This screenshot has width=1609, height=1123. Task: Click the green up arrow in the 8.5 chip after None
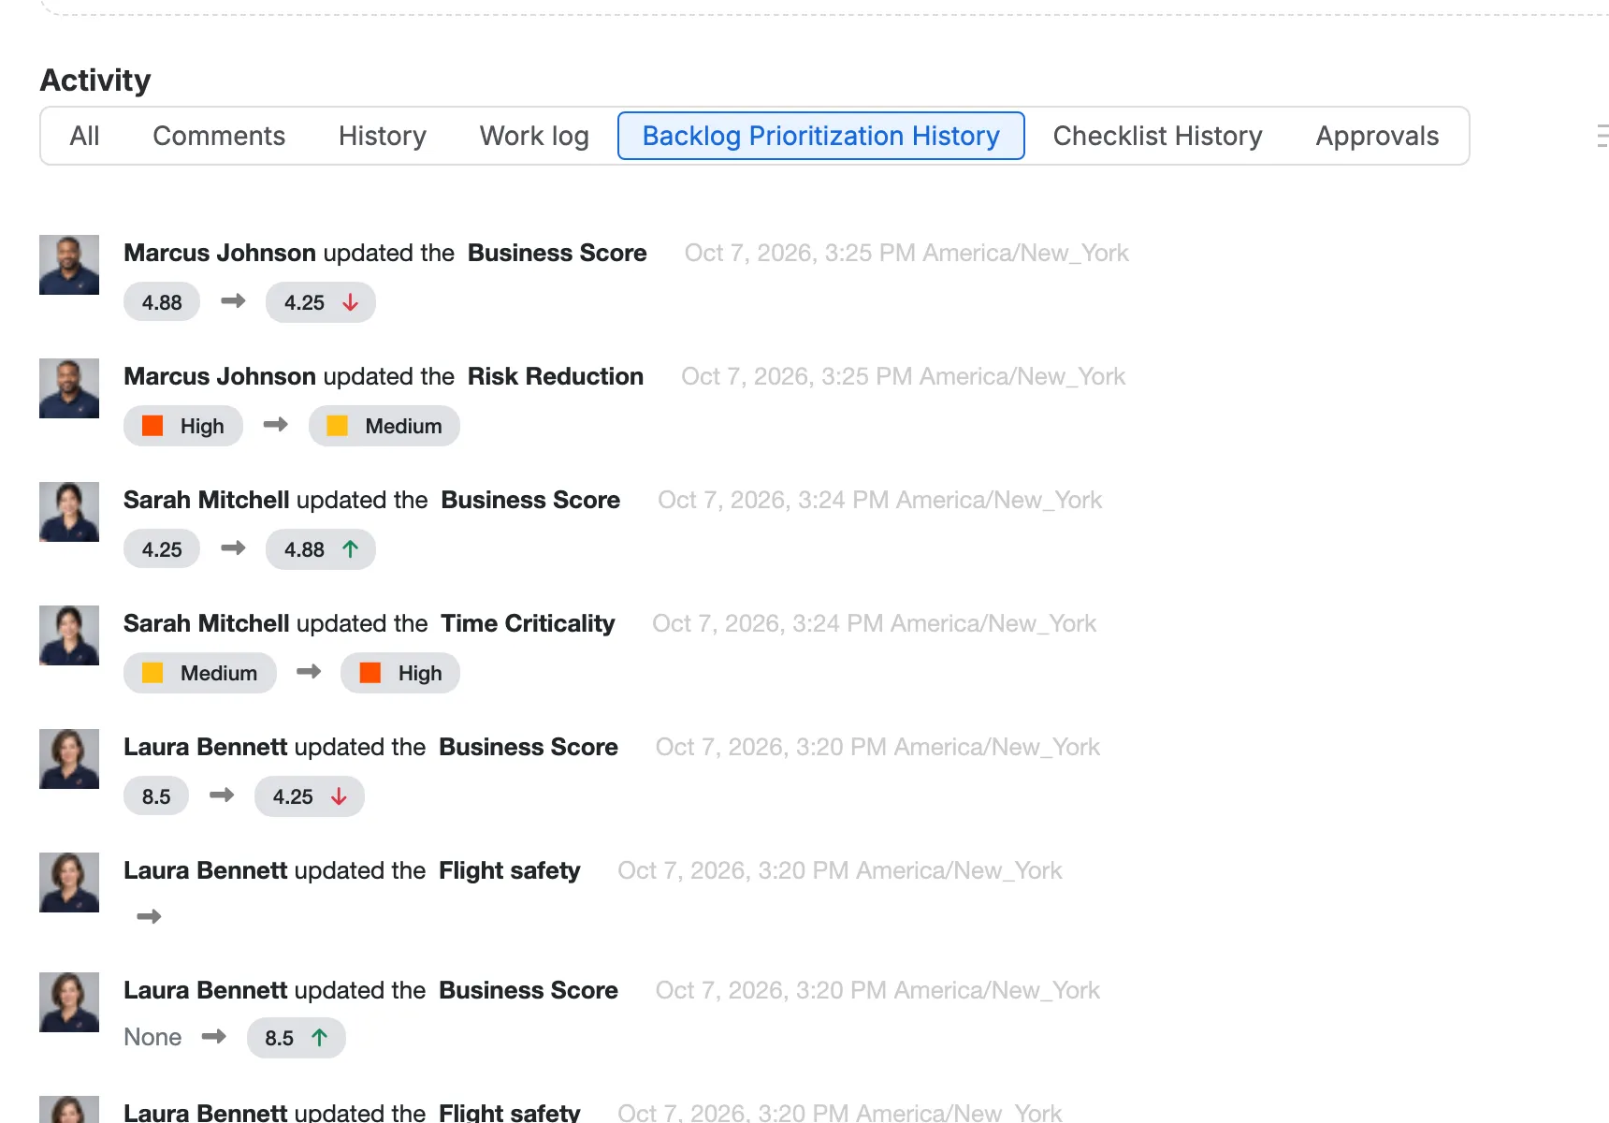320,1038
